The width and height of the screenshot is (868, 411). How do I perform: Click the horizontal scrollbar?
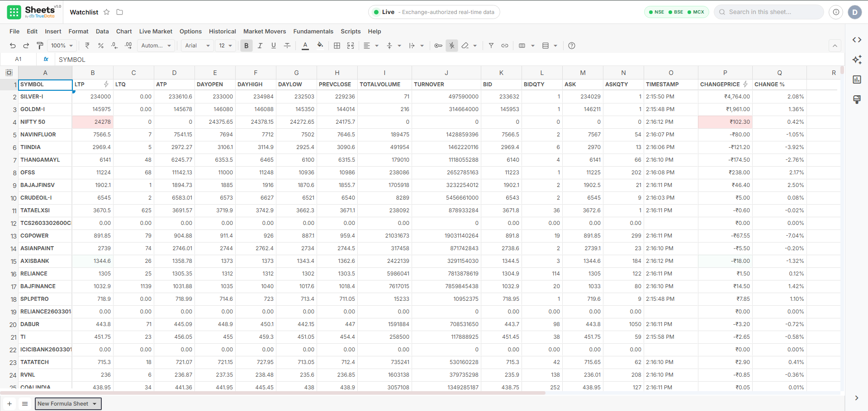tap(273, 393)
